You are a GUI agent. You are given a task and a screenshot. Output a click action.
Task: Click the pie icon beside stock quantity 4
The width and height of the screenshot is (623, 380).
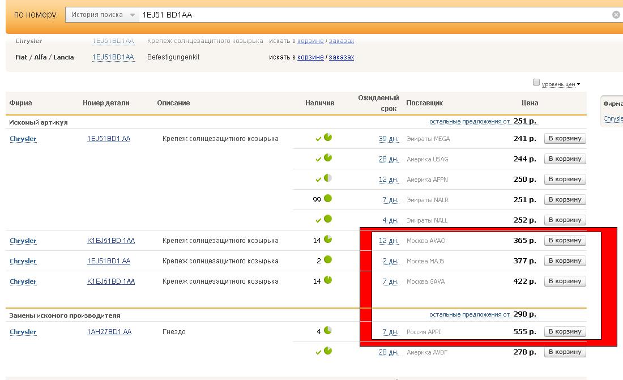[x=328, y=330]
